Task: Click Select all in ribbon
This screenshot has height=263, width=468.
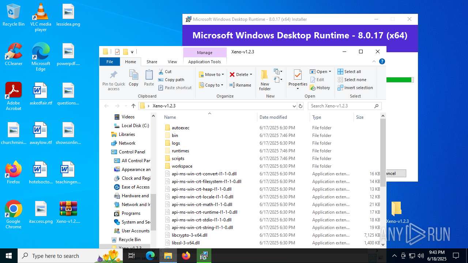Action: [x=349, y=72]
